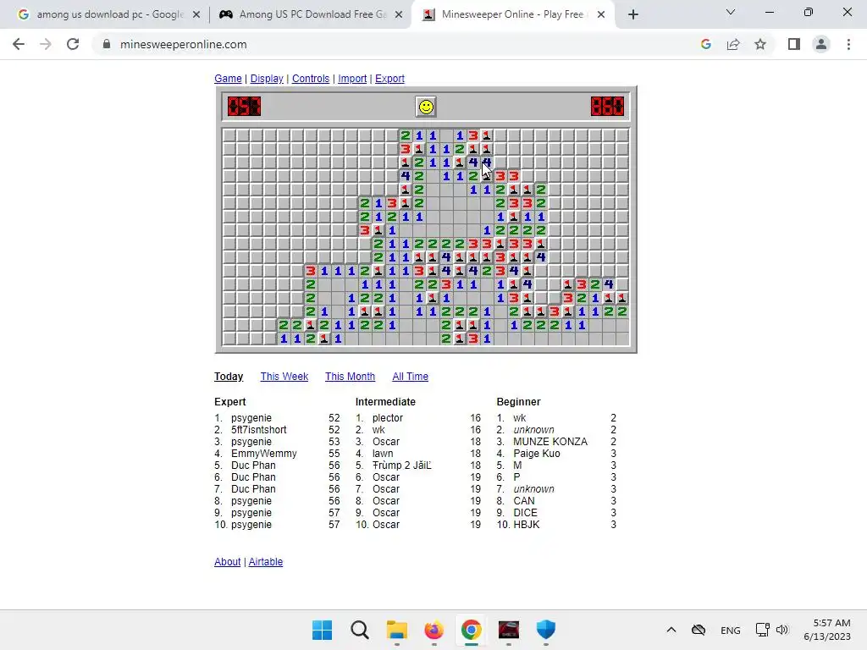Image resolution: width=867 pixels, height=650 pixels.
Task: Open the dark red app on taskbar
Action: [x=509, y=630]
